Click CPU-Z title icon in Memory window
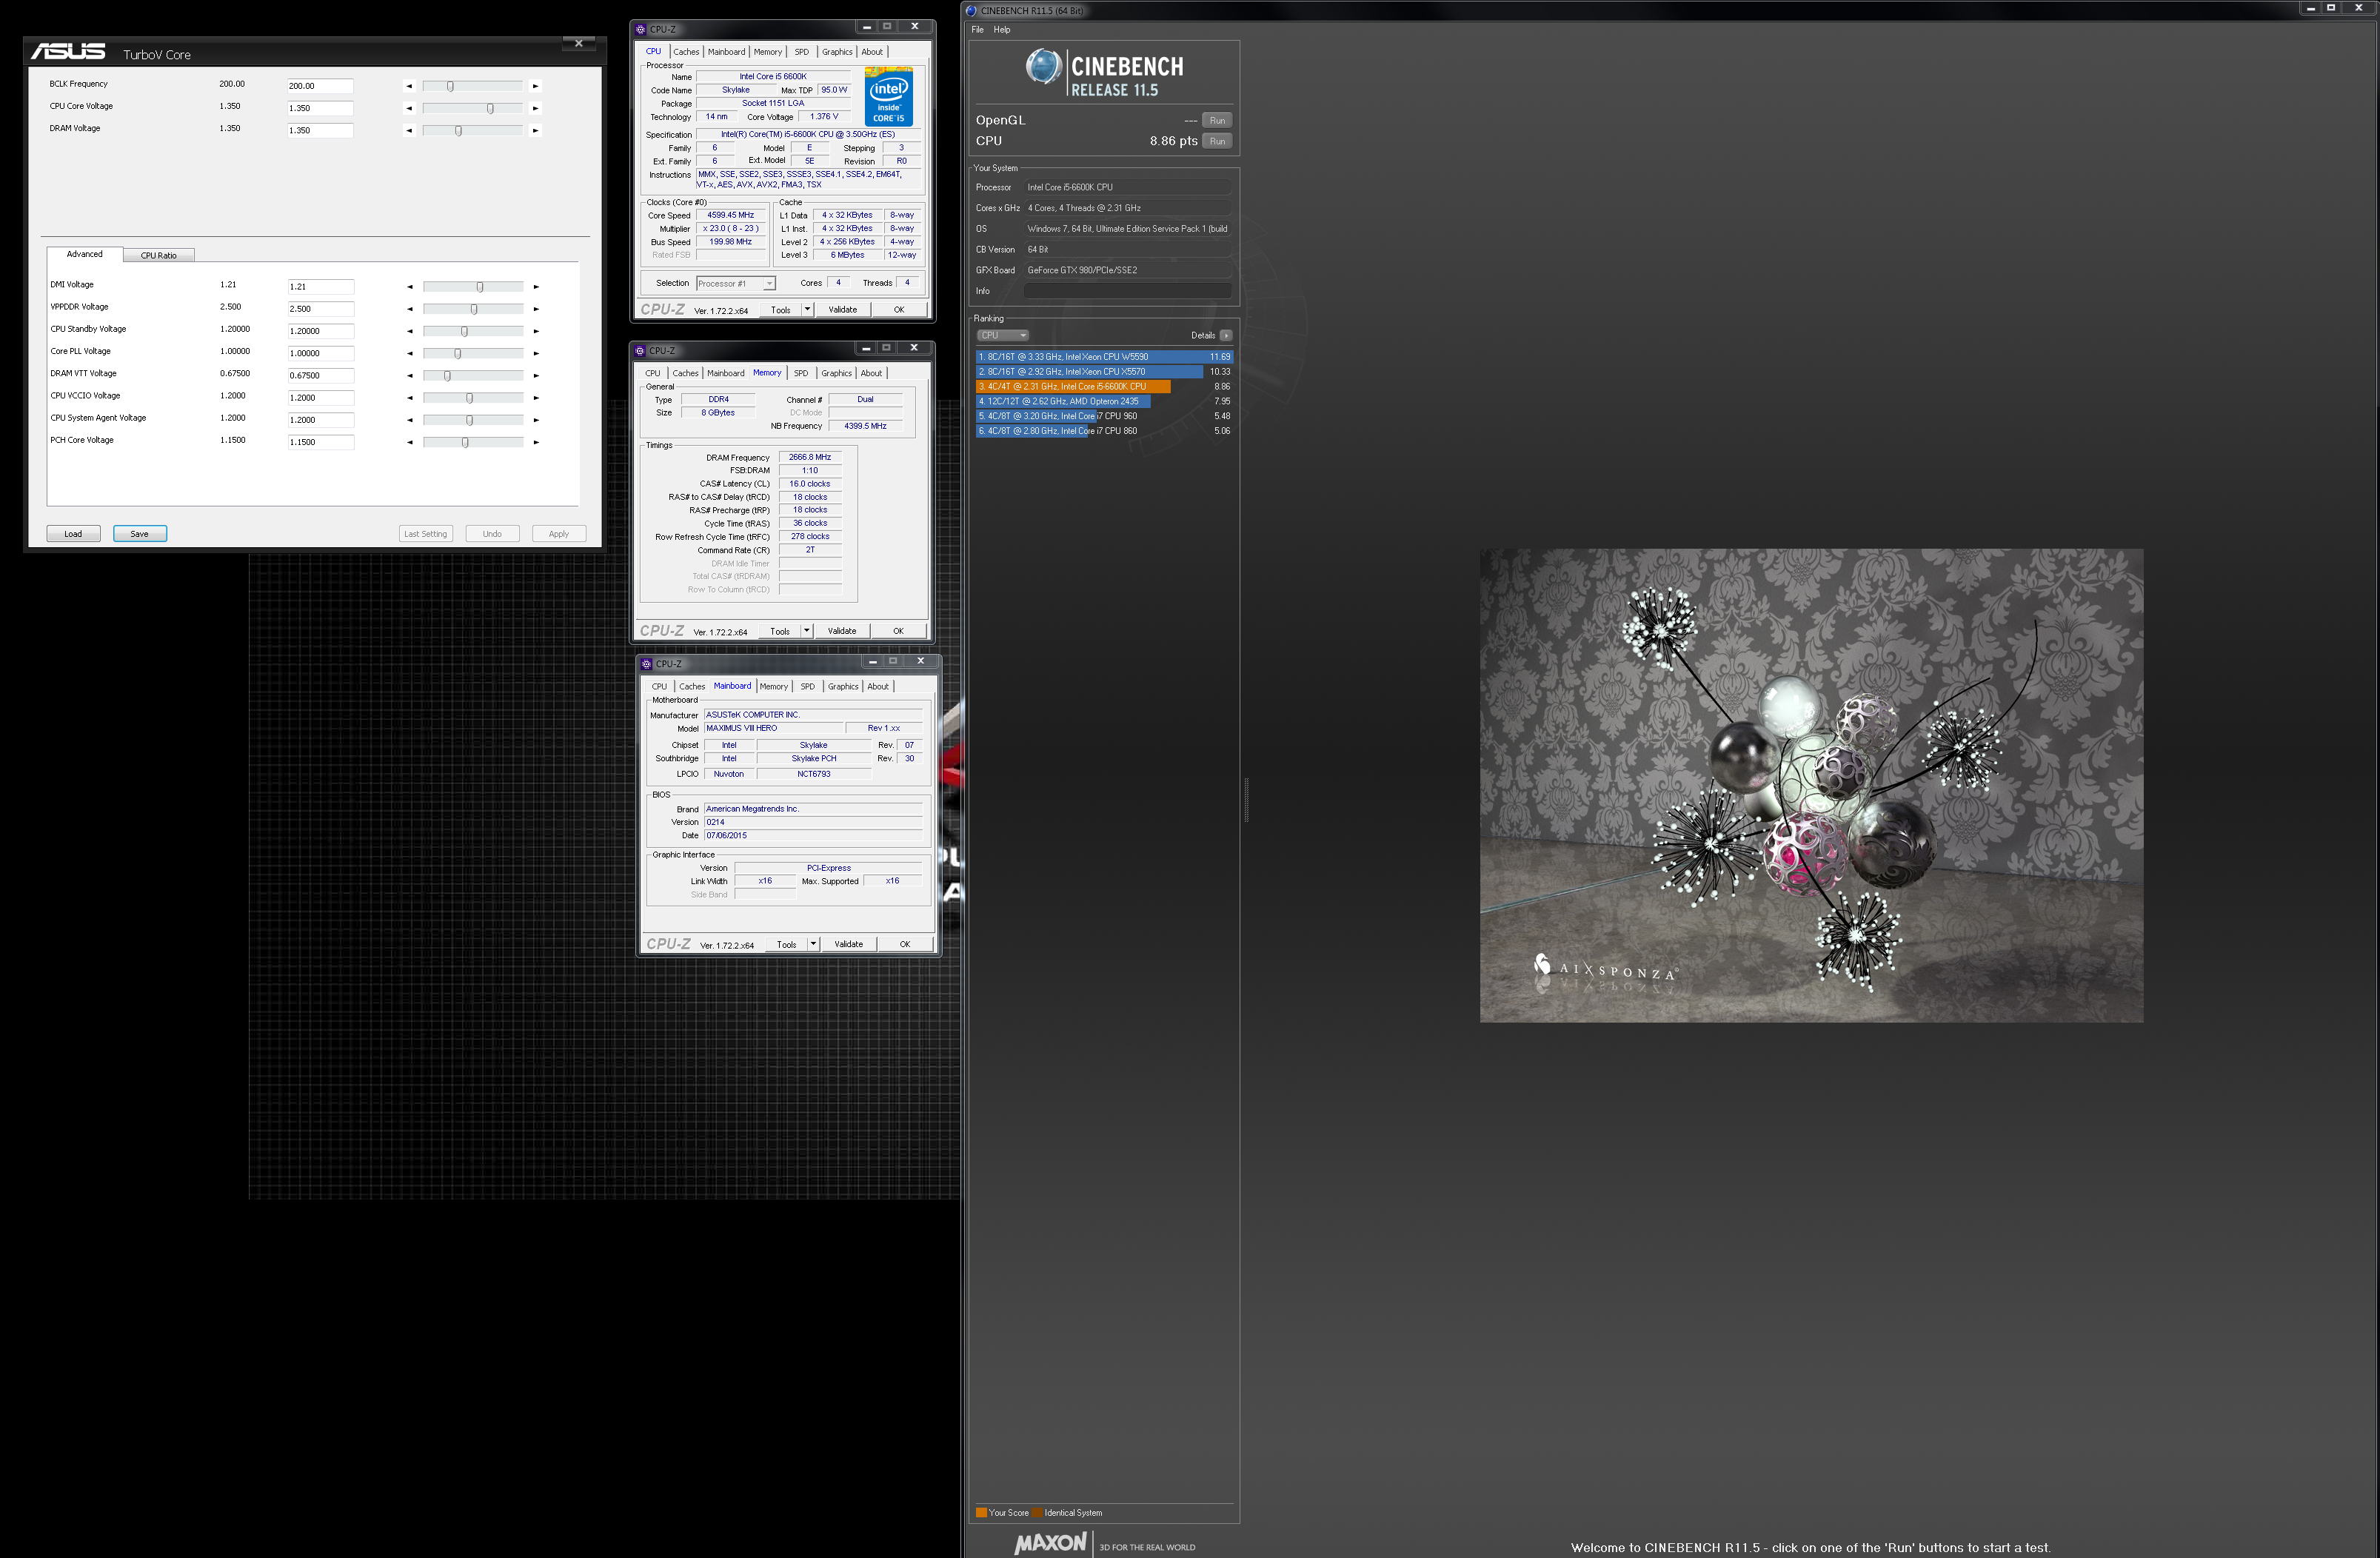 (x=640, y=351)
